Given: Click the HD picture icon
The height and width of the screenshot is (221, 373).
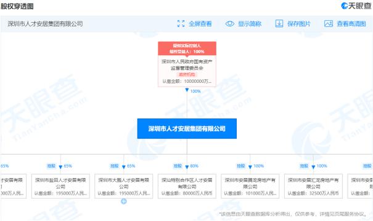Looking at the screenshot, I should (329, 24).
